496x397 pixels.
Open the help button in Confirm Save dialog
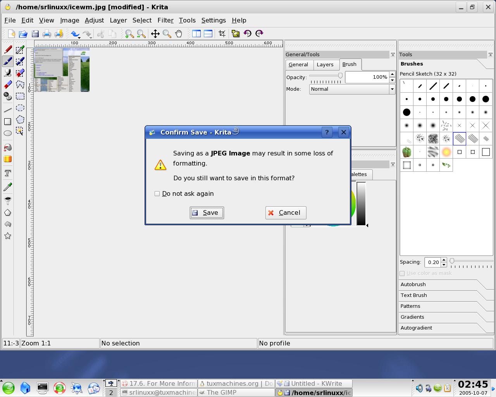point(327,132)
